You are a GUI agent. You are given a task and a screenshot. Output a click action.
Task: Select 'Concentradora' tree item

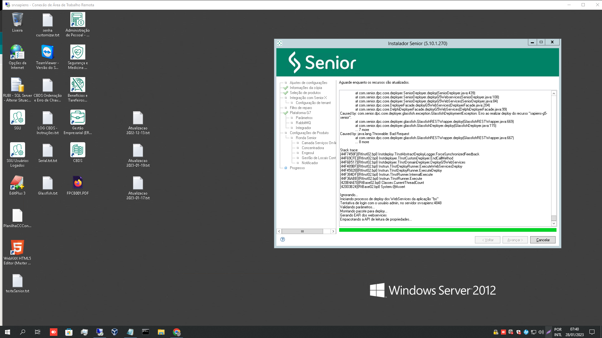click(x=313, y=148)
